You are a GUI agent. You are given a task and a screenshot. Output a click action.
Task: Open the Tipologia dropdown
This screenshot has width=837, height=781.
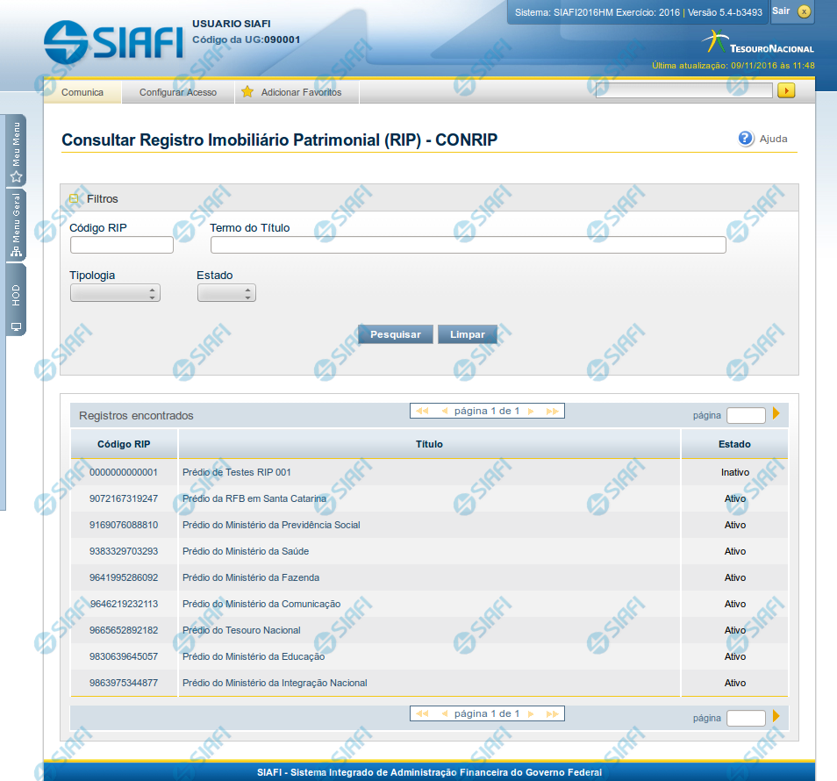[x=115, y=293]
